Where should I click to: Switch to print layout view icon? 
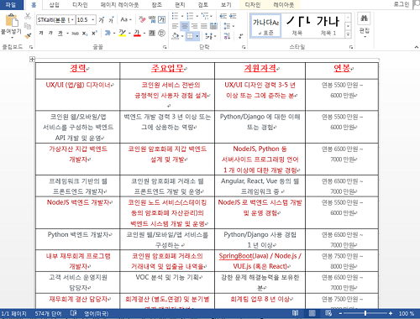click(x=312, y=313)
